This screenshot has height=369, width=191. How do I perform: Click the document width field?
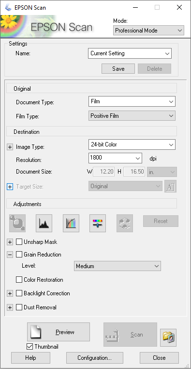tap(103, 172)
